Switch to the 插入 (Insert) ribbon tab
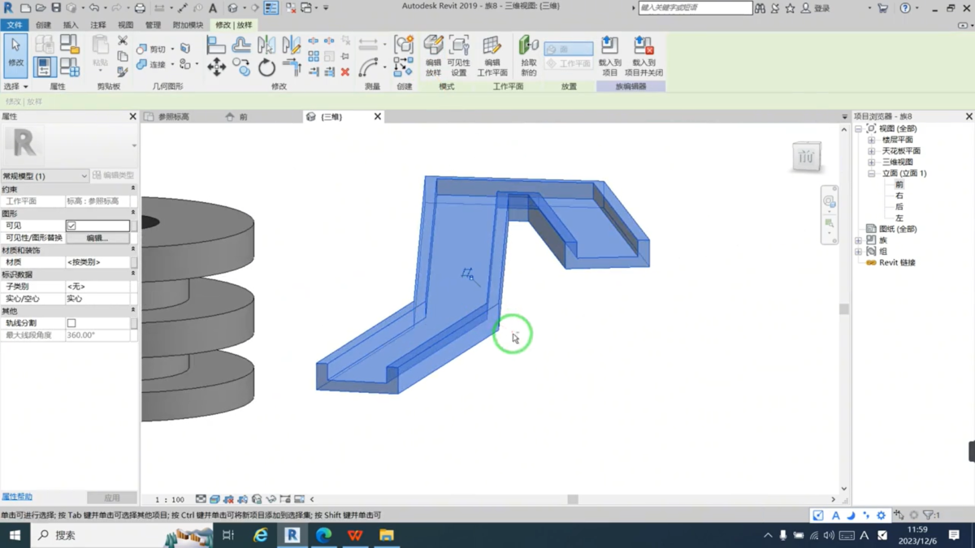 point(71,25)
